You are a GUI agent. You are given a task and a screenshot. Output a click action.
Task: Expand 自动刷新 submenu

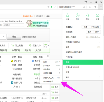(51, 69)
